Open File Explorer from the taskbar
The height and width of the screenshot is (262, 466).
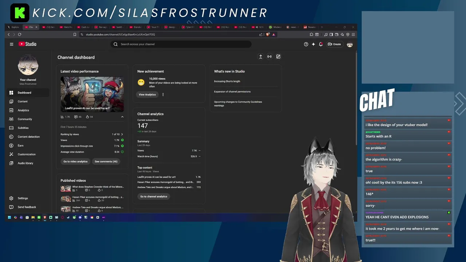click(x=33, y=218)
